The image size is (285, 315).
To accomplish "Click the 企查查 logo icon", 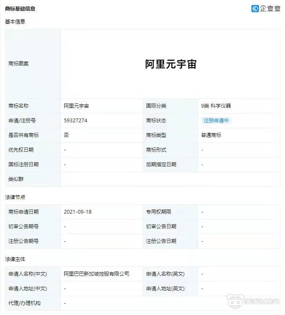I will point(255,8).
